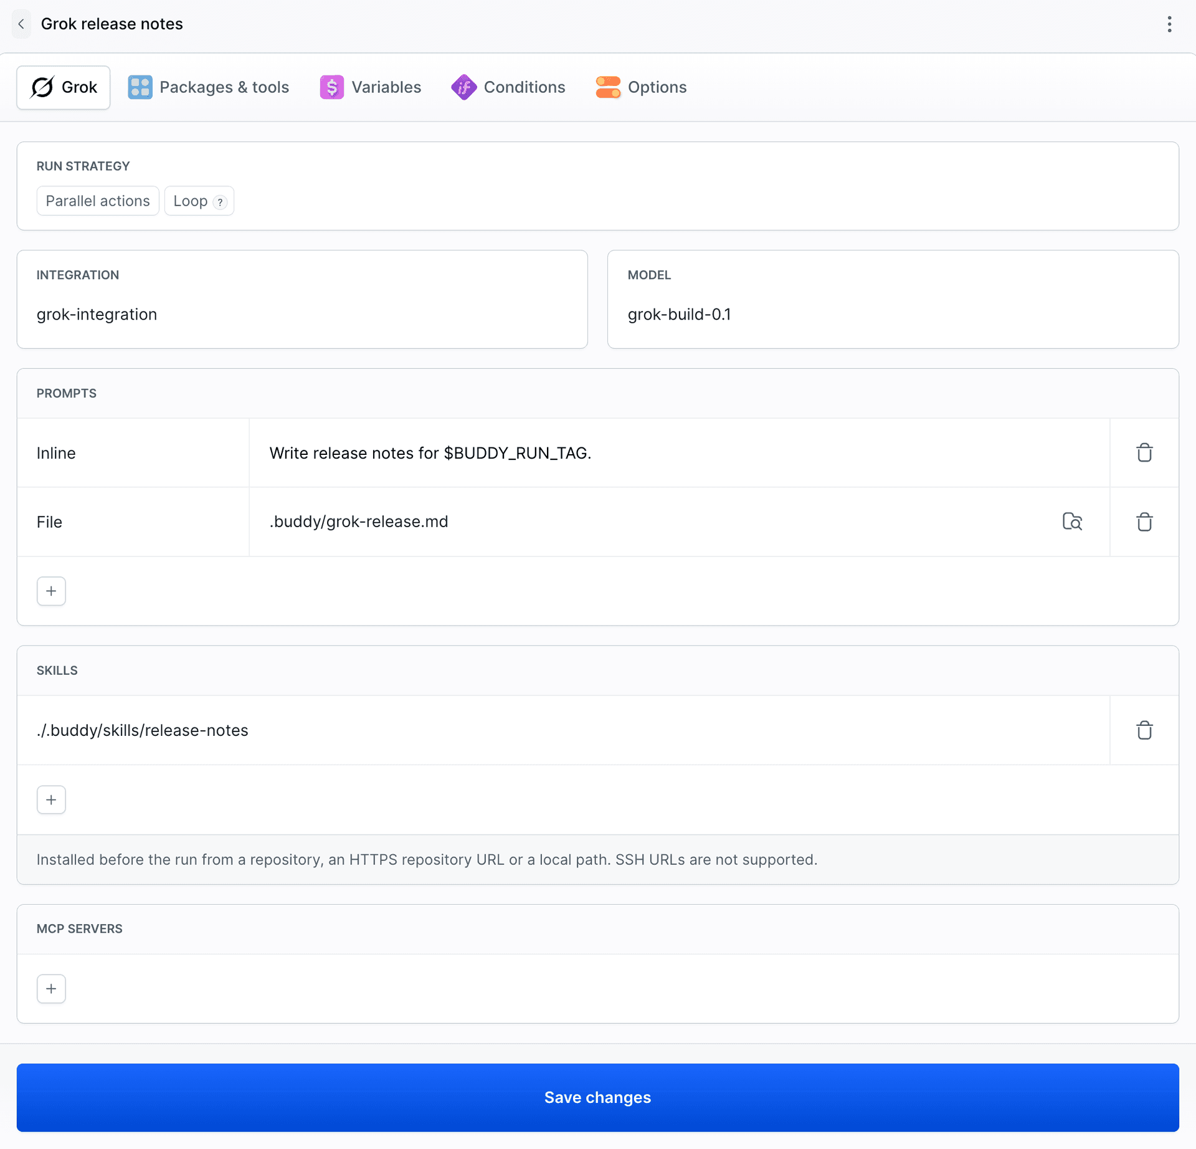Click the Loop help question mark icon
Screen dimensions: 1196x1149
[x=220, y=202]
